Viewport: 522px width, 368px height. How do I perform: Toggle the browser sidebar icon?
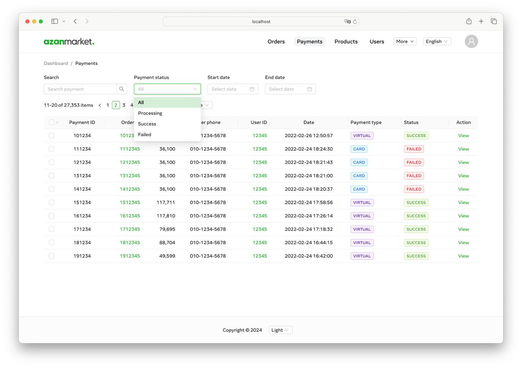click(x=55, y=21)
